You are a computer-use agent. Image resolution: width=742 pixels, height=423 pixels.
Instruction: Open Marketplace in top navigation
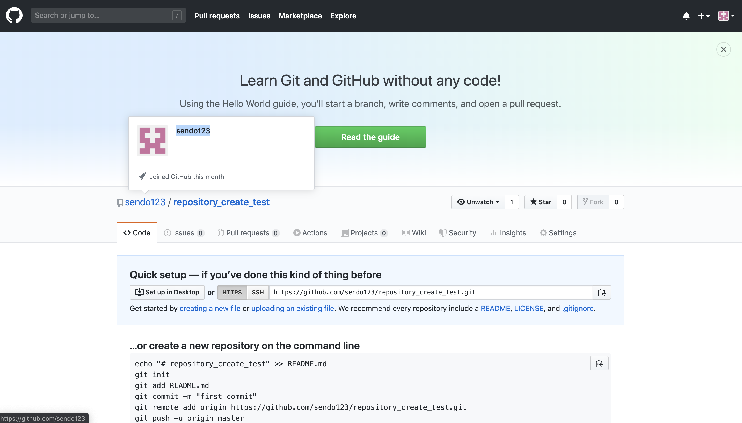tap(300, 16)
